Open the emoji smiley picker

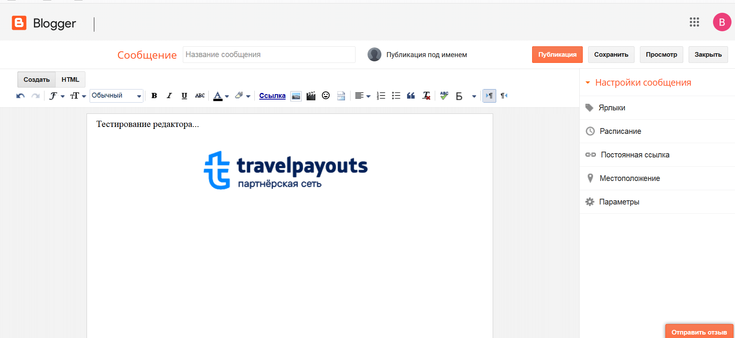click(326, 95)
